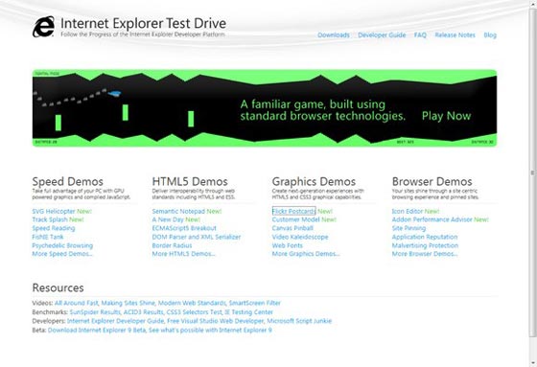The width and height of the screenshot is (537, 367).
Task: Show More Speed Demos
Action: coord(62,254)
